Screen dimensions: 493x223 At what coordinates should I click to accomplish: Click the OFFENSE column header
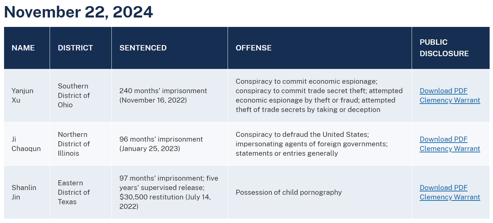pyautogui.click(x=253, y=48)
